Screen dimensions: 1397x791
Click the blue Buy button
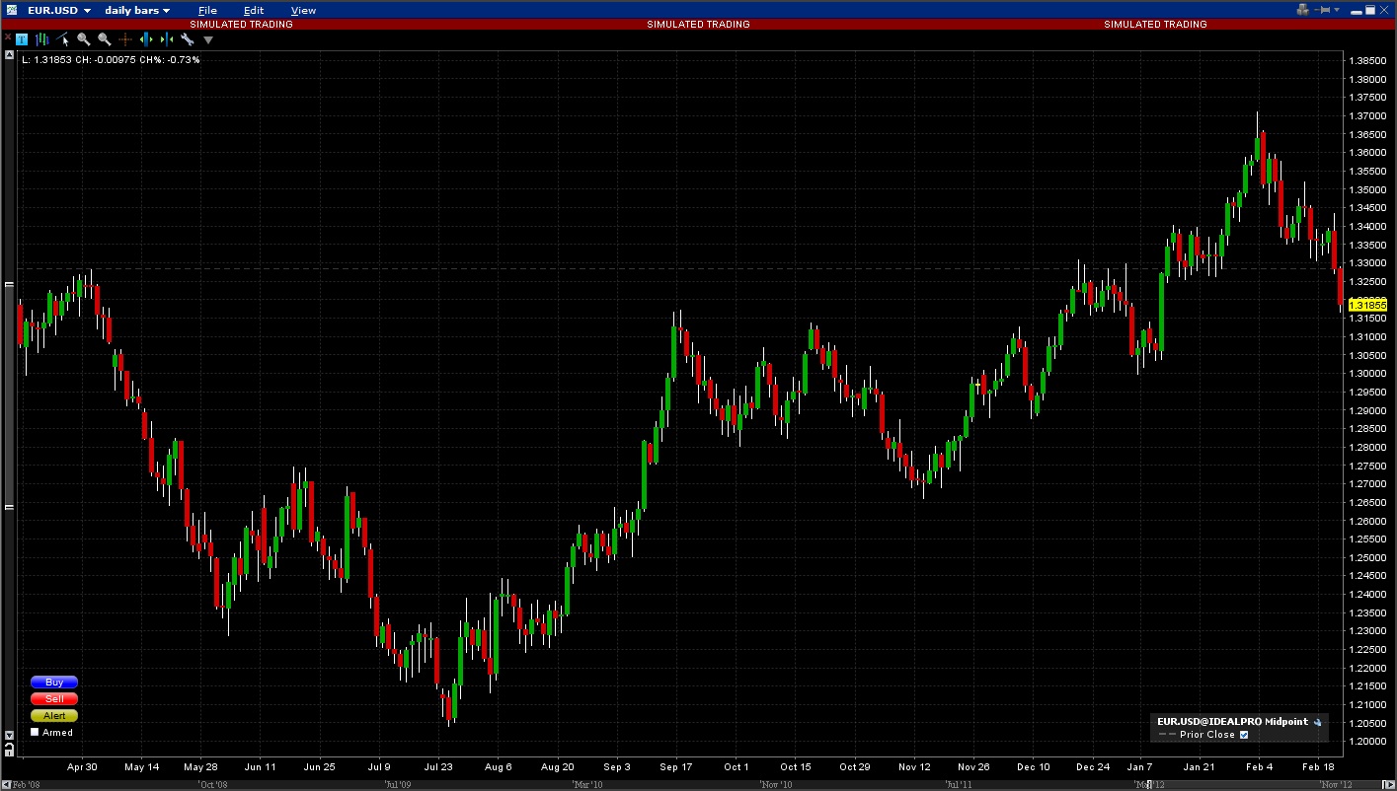[x=54, y=683]
